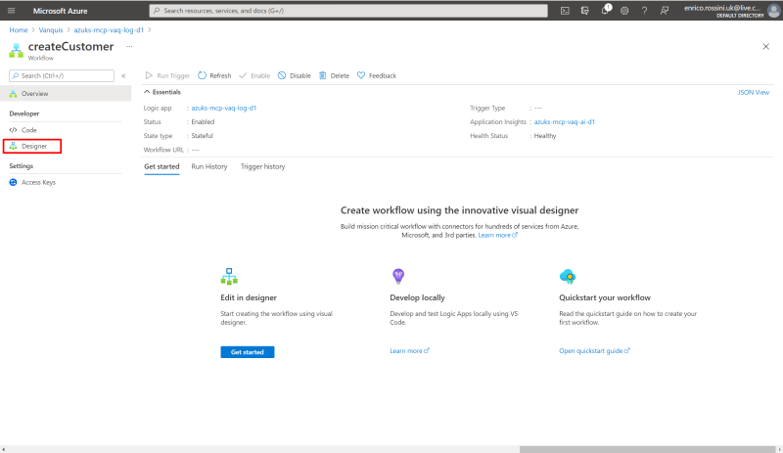This screenshot has height=453, width=783.
Task: Click the Enabled status value
Action: coord(203,122)
